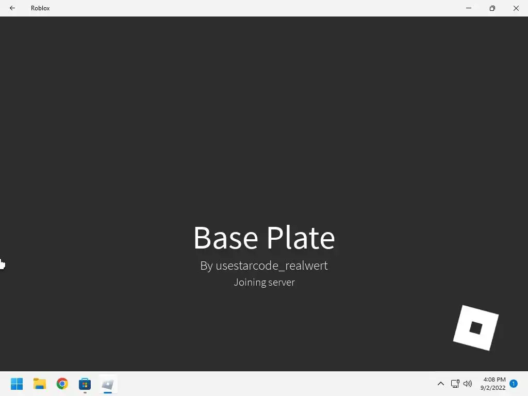Screen dimensions: 528x396
Task: Select the Roblox app taskbar icon
Action: click(108, 384)
